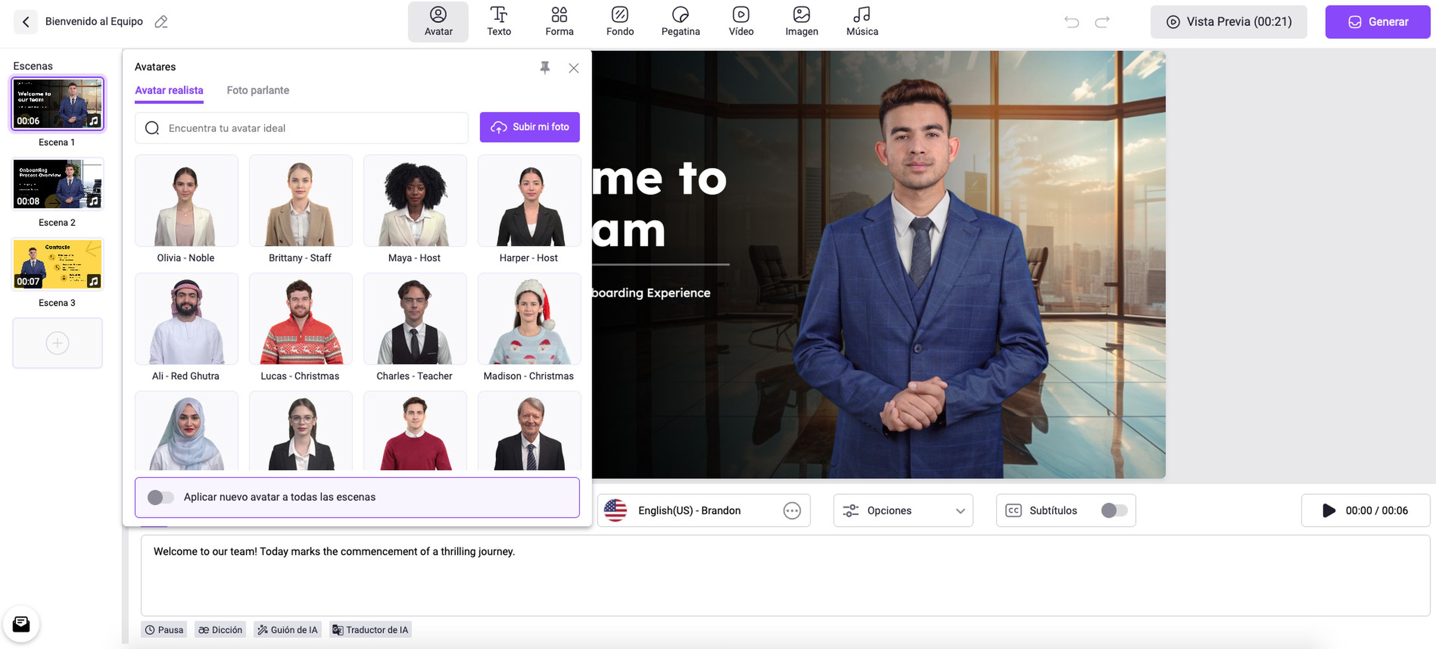
Task: Click the 'boarding Experience' subtitle on canvas
Action: click(x=651, y=293)
